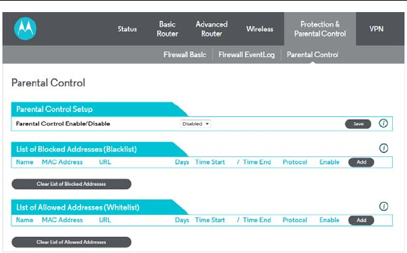Click Blacklist Time Start header
Screen dimensions: 407x253
click(x=210, y=162)
